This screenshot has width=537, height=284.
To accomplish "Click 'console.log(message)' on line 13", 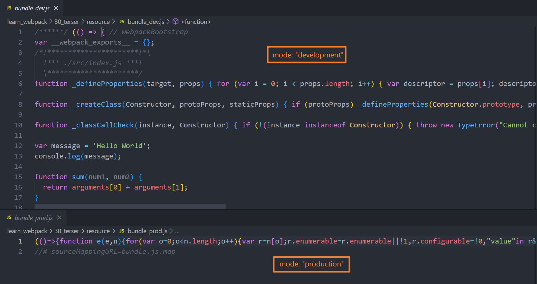I will tap(76, 156).
